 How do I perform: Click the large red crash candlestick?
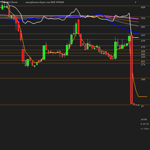[131, 70]
